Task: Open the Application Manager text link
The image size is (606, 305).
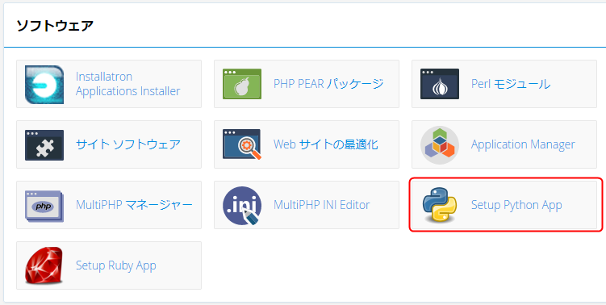Action: (x=523, y=144)
